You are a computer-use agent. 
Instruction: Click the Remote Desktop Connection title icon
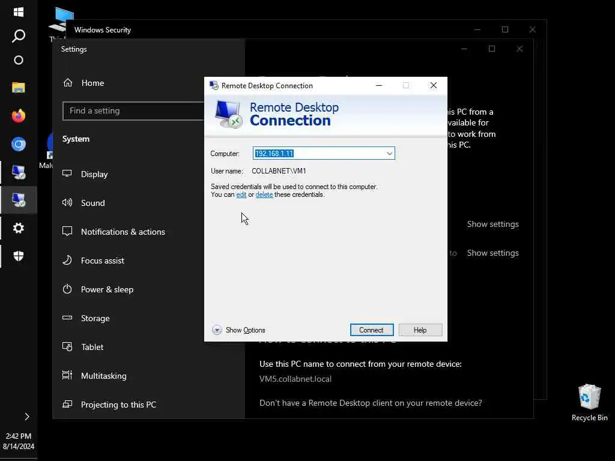pyautogui.click(x=214, y=85)
